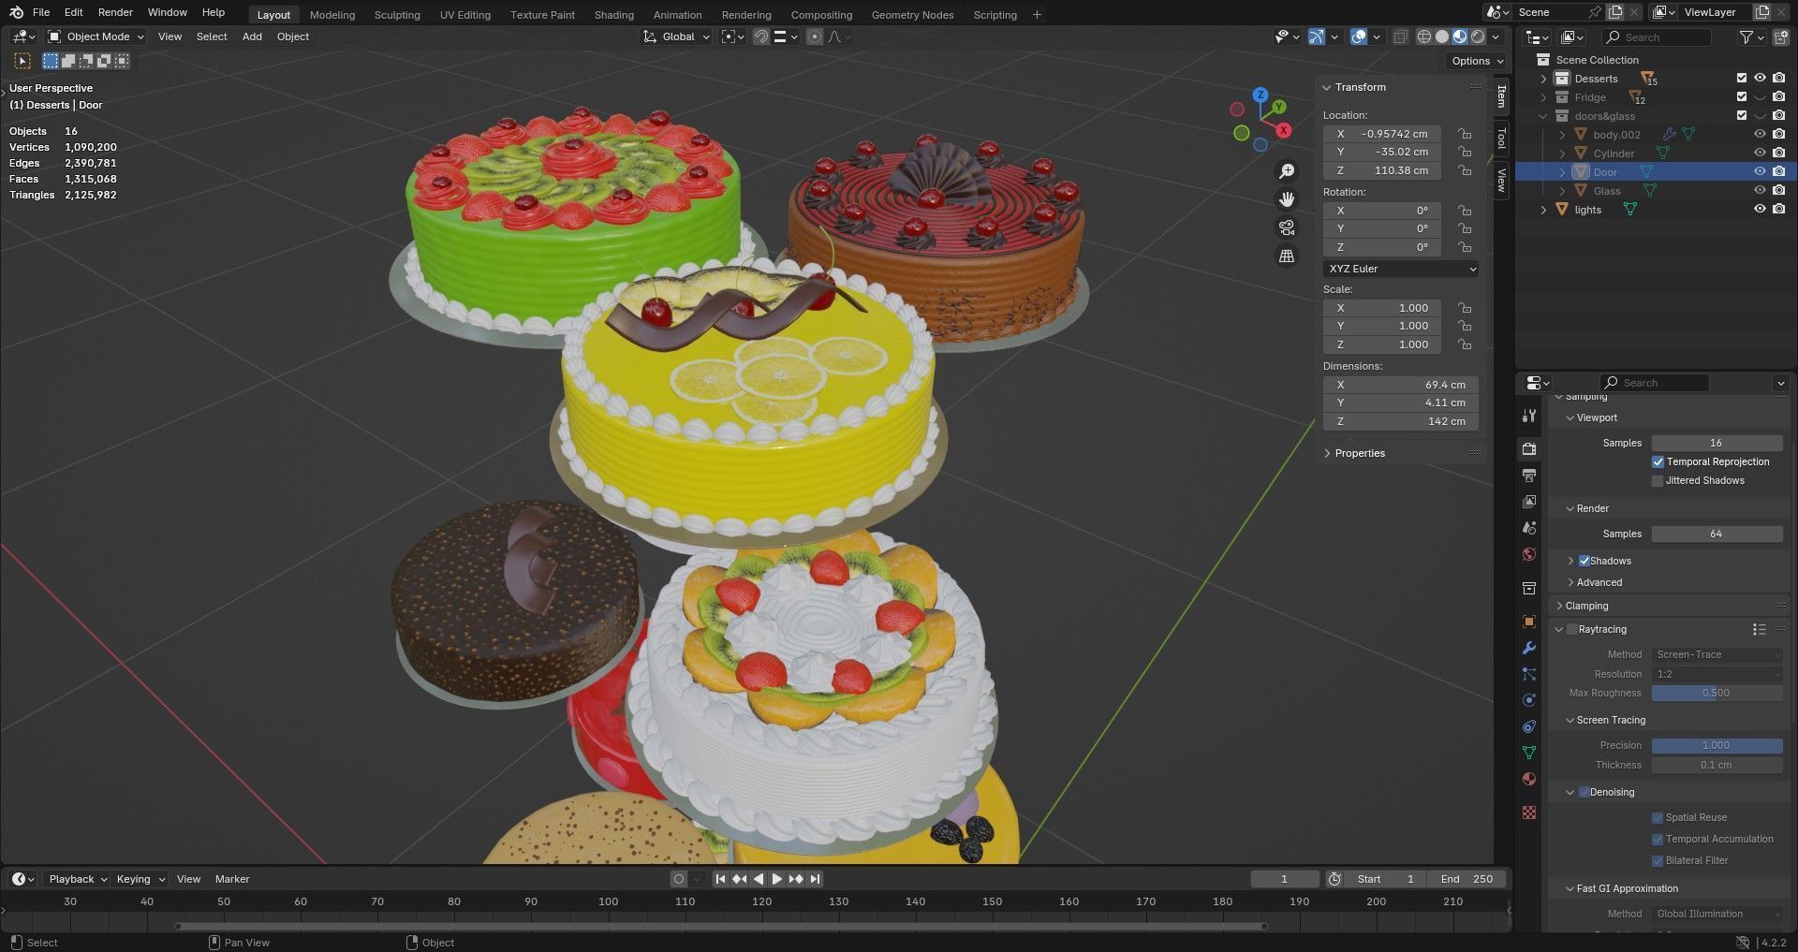Open the sidebar Tool tab
The height and width of the screenshot is (952, 1798).
(1501, 139)
